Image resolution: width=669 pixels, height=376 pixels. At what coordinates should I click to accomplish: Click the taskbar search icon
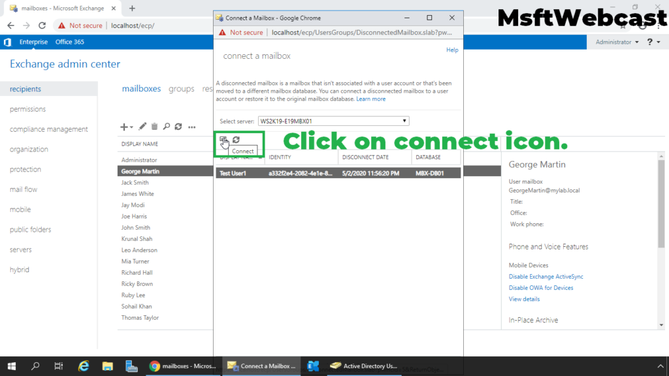(x=35, y=366)
